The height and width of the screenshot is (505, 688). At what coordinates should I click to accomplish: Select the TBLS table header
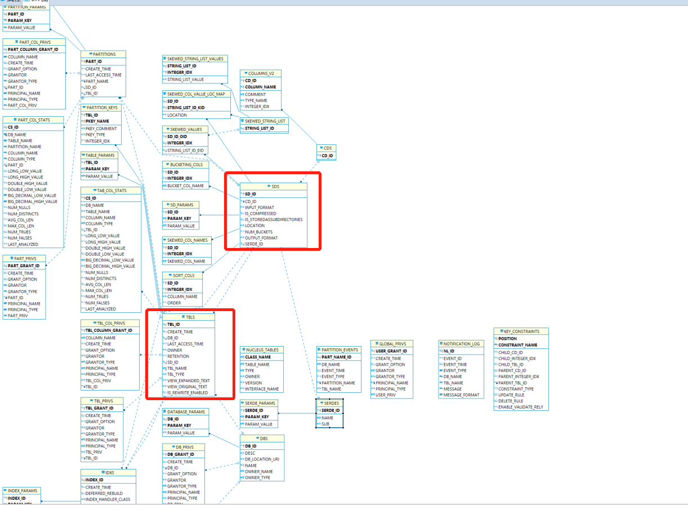188,317
